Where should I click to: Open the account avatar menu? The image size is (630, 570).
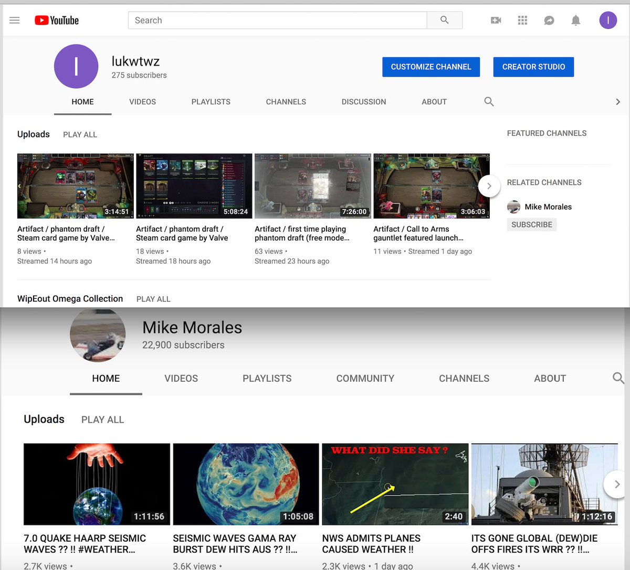point(608,20)
